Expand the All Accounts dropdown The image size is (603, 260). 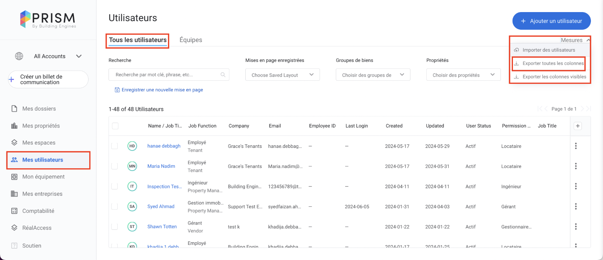[x=79, y=56]
